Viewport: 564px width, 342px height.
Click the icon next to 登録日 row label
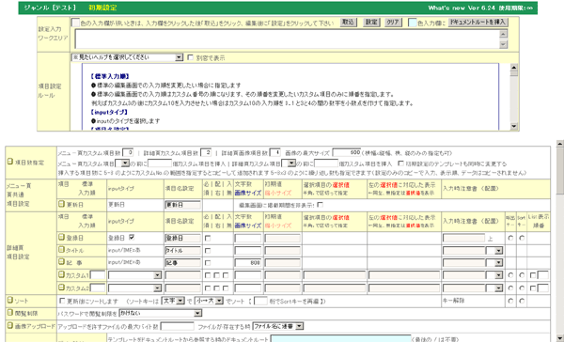click(x=62, y=238)
